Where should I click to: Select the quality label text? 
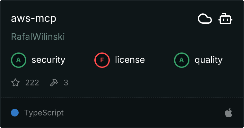coord(209,60)
